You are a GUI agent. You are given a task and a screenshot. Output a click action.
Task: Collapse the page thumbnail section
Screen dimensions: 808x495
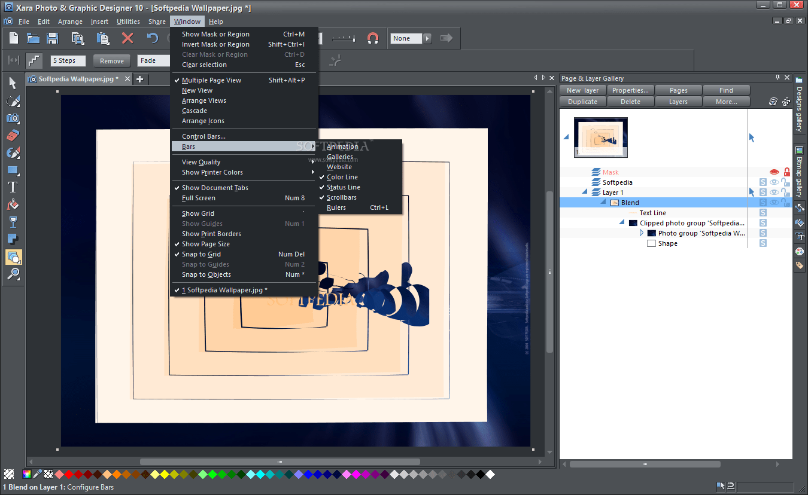[566, 137]
